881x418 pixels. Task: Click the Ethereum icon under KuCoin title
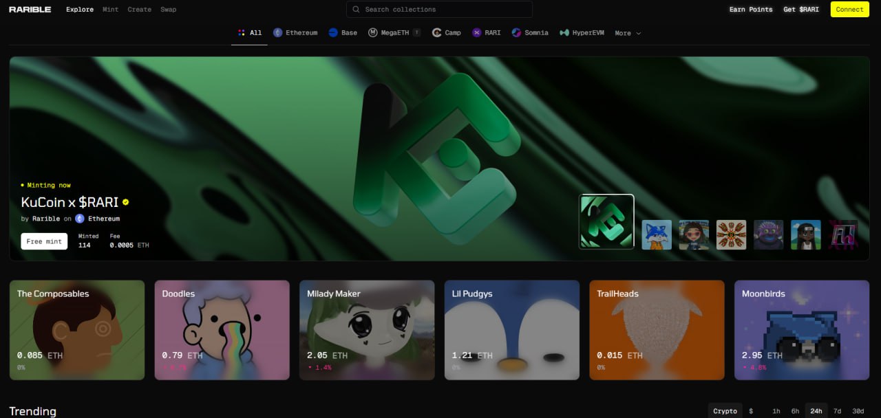tap(80, 219)
